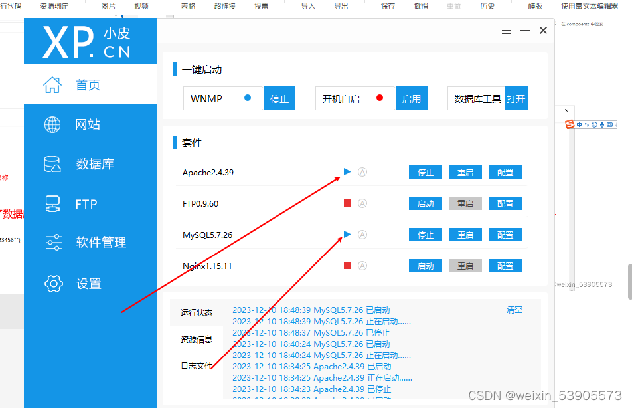The image size is (632, 408).
Task: Click the sliders software management icon
Action: coord(53,242)
